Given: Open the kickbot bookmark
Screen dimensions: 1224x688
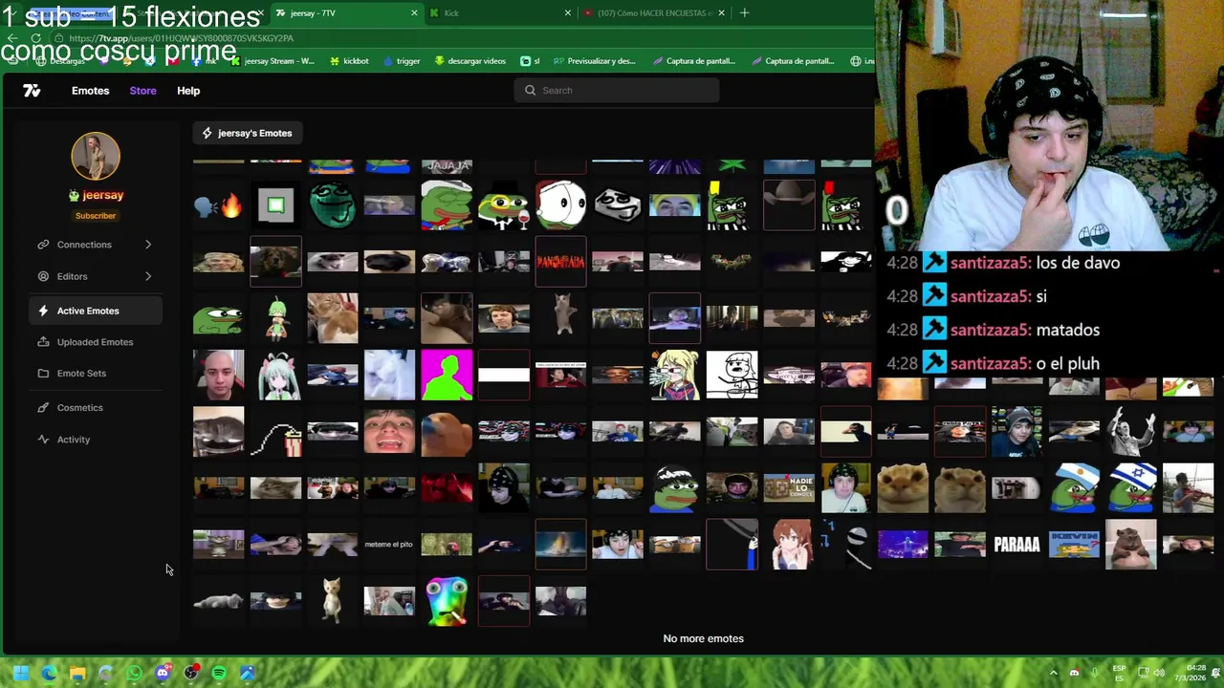Looking at the screenshot, I should coord(349,61).
